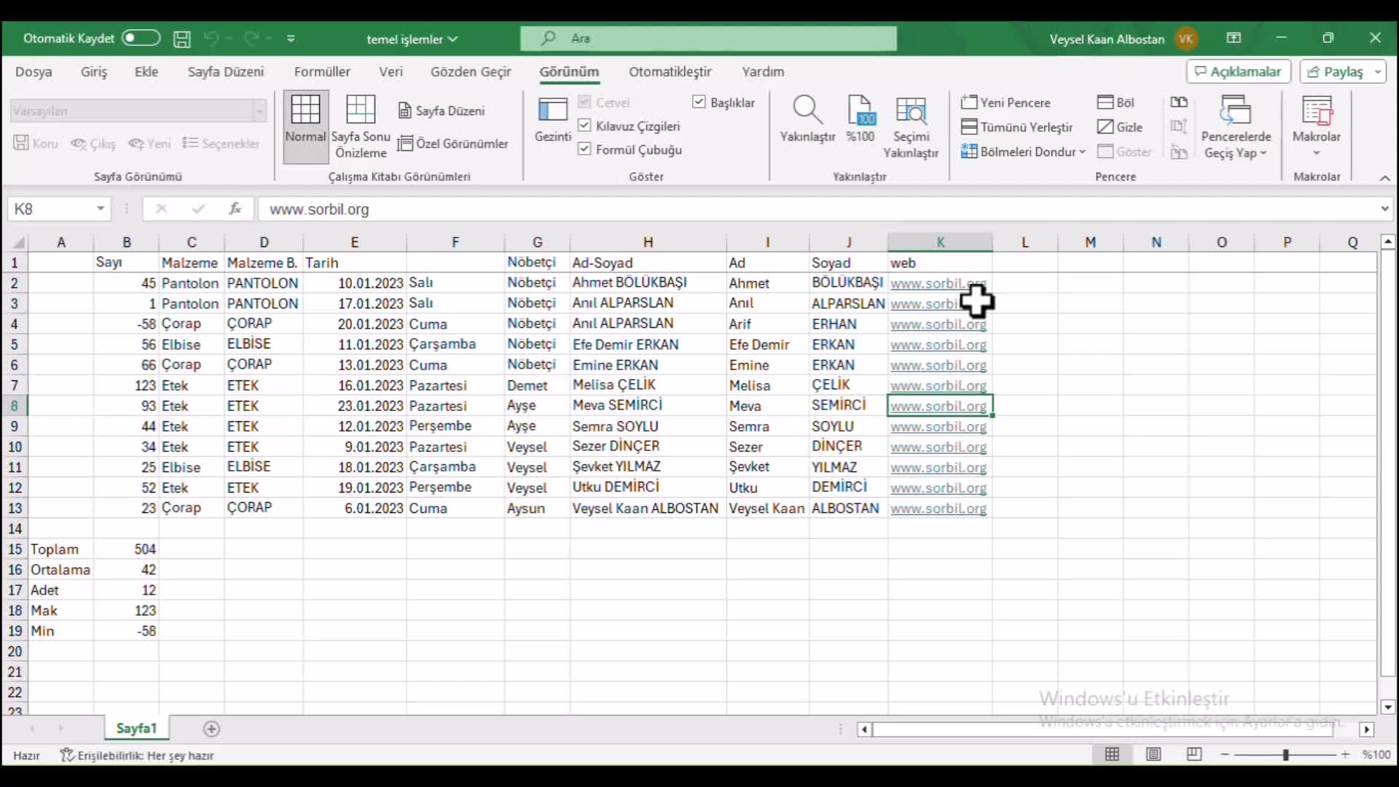Click the Redo arrow icon
The image size is (1399, 787).
(x=252, y=38)
